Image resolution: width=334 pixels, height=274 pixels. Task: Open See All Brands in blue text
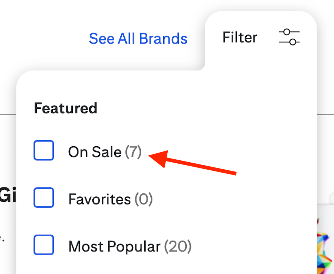(138, 38)
